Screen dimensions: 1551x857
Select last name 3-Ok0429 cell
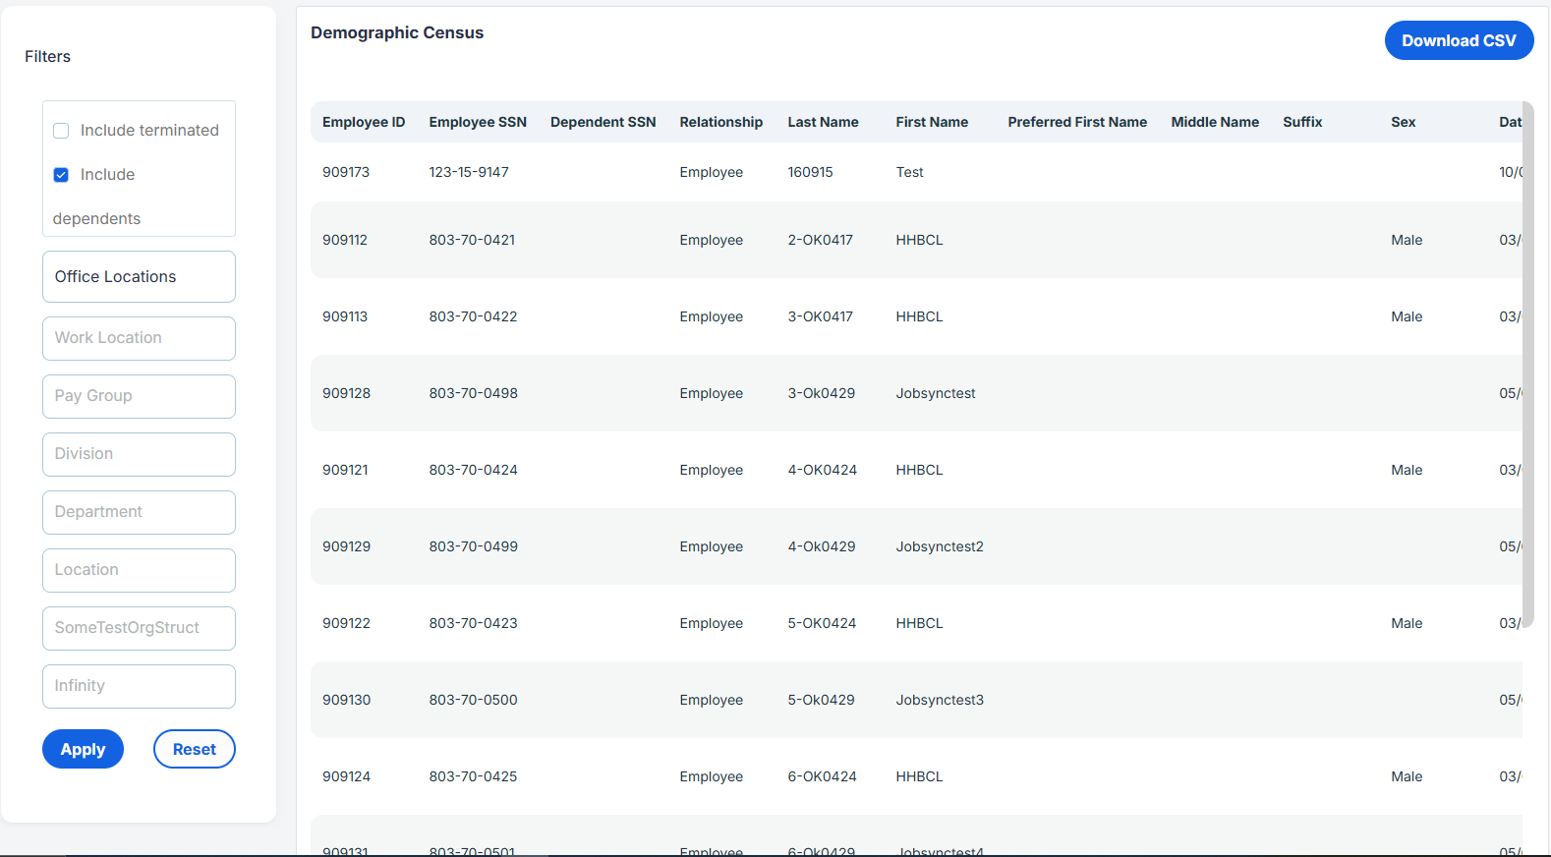[x=821, y=393]
